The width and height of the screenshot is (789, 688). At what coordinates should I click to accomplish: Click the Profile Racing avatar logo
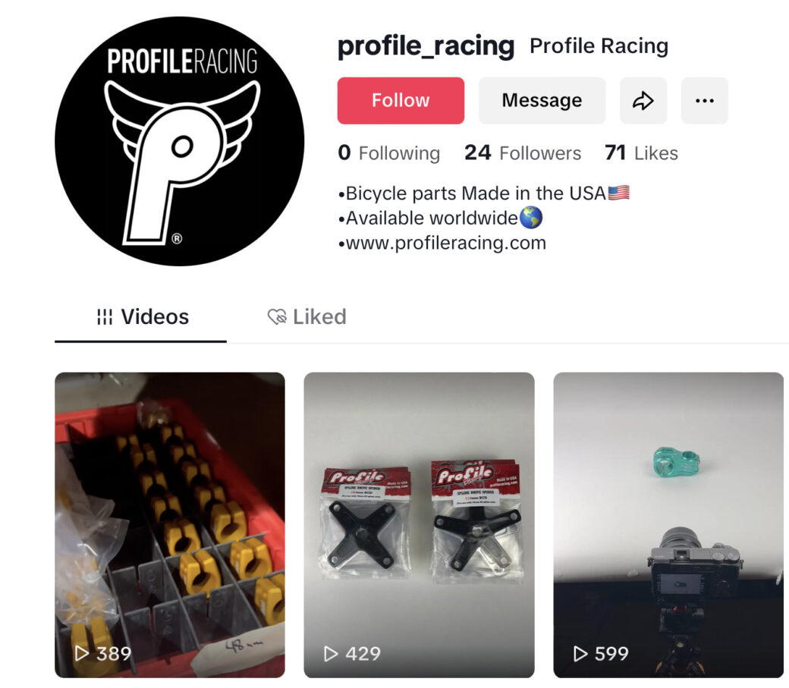click(x=179, y=141)
